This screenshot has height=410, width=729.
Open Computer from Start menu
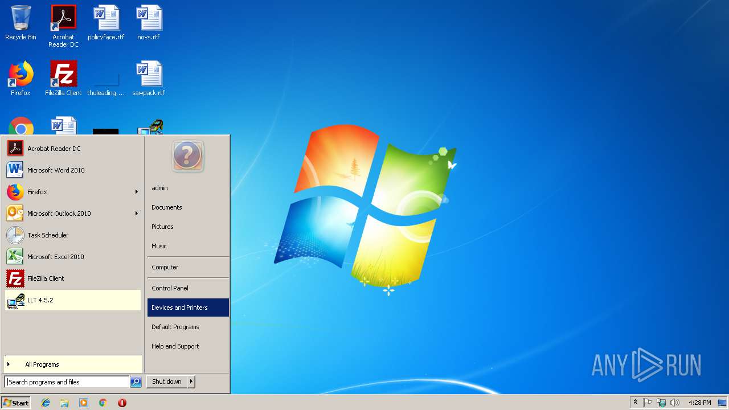point(188,267)
